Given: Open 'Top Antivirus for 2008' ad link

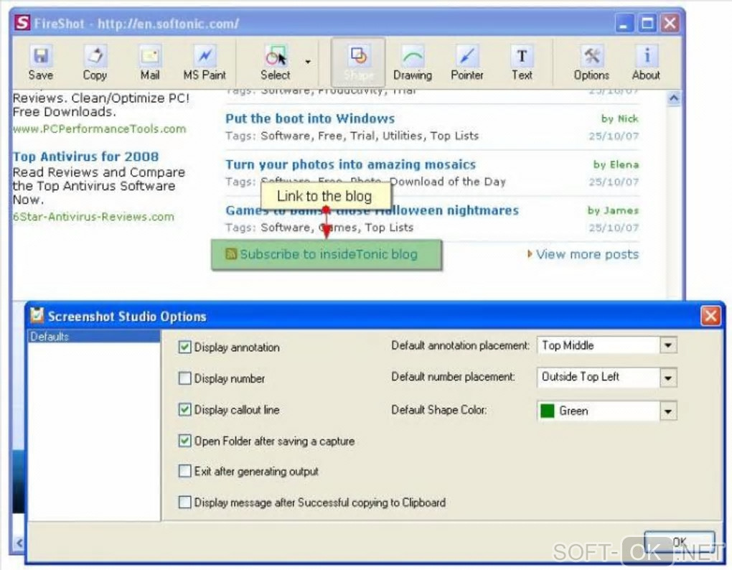Looking at the screenshot, I should pyautogui.click(x=86, y=156).
